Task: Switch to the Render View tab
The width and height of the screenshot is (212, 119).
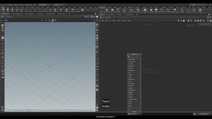Action: coord(40,14)
